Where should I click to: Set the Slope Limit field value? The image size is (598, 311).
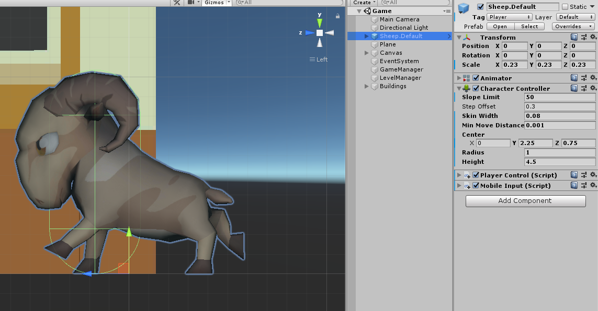560,97
